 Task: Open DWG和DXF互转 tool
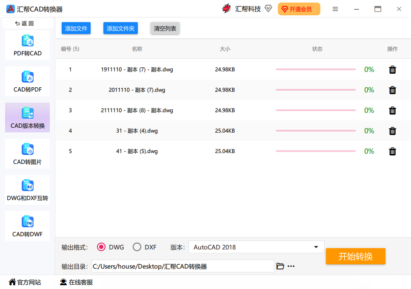pyautogui.click(x=27, y=190)
